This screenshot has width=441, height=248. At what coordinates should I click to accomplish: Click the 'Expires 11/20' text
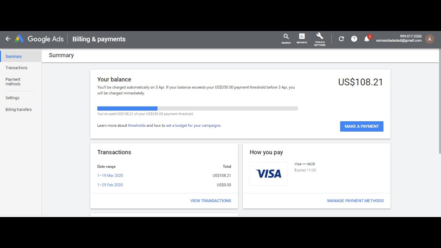(305, 170)
